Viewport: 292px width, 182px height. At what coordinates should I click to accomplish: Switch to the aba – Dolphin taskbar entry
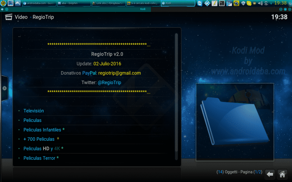[74, 3]
